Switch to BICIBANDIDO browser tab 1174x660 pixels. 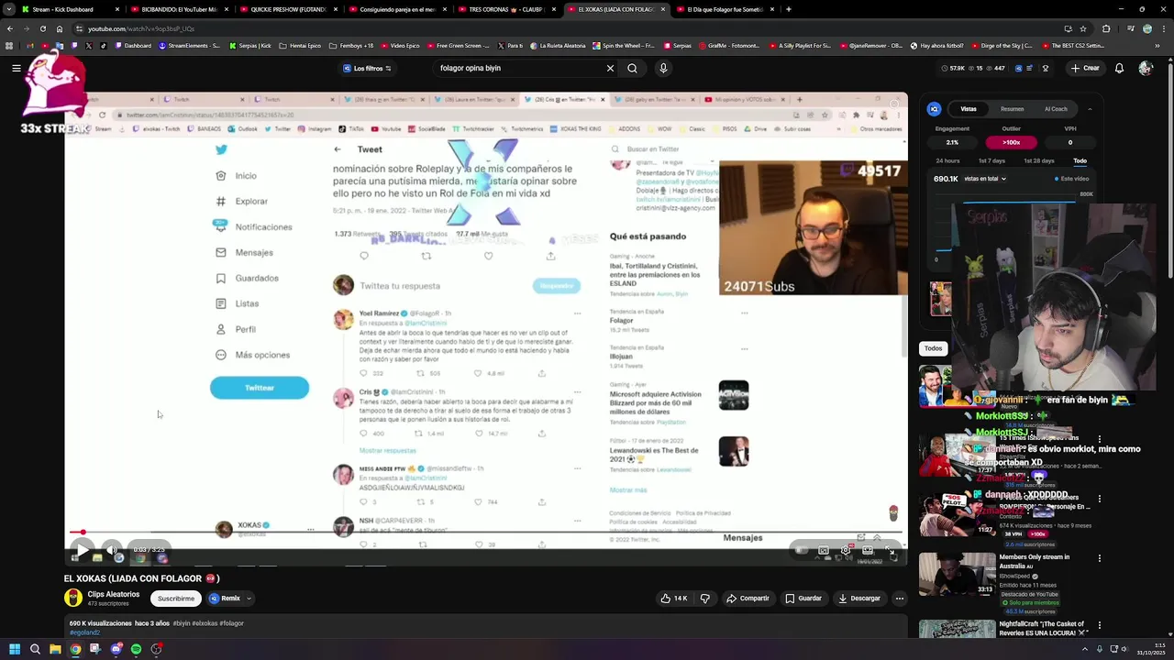click(x=179, y=9)
